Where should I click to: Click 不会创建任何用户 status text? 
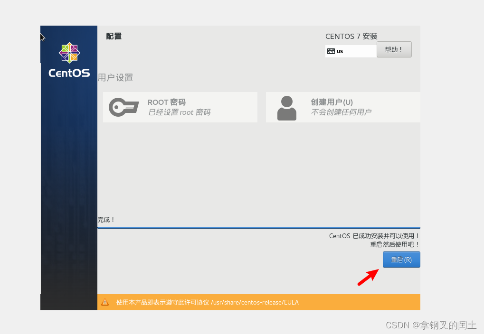341,112
